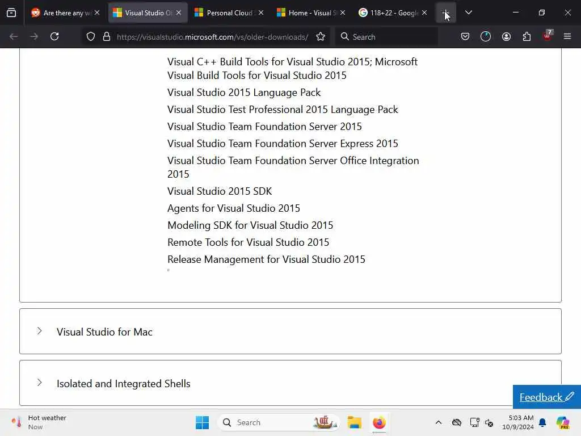The height and width of the screenshot is (436, 581).
Task: Open the muted volume tray icon
Action: coord(489,422)
